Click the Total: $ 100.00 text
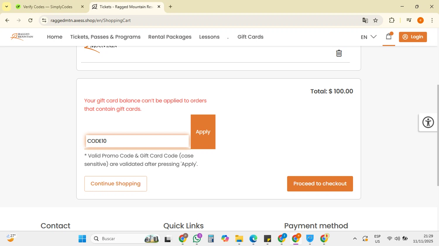439x246 pixels. pyautogui.click(x=332, y=91)
